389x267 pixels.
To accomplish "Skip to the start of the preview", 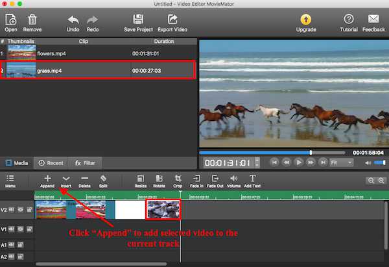I will pyautogui.click(x=274, y=162).
